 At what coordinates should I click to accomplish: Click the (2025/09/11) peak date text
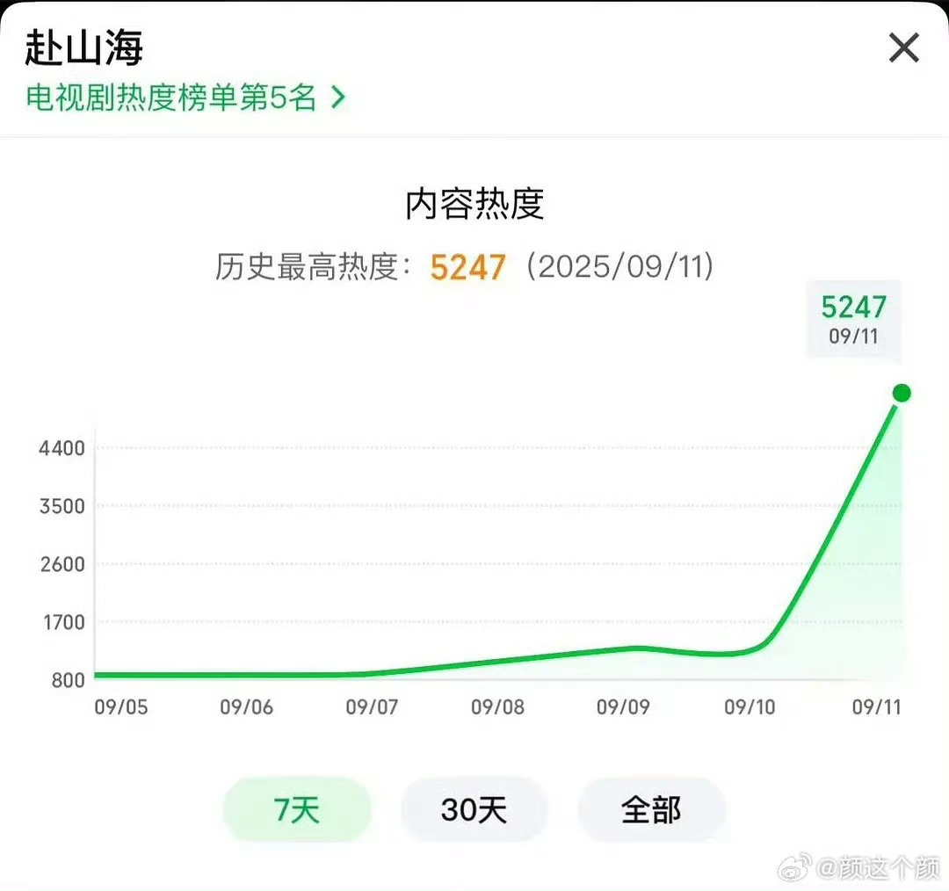coord(620,266)
